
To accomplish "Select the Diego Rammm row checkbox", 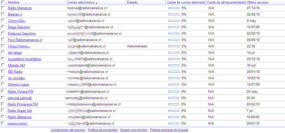I will click(x=3, y=27).
